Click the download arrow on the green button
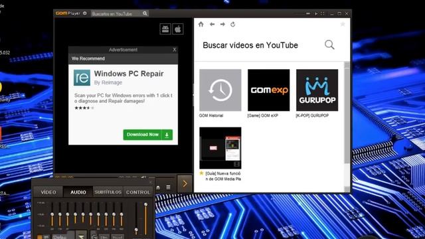The width and height of the screenshot is (425, 239). coord(167,135)
